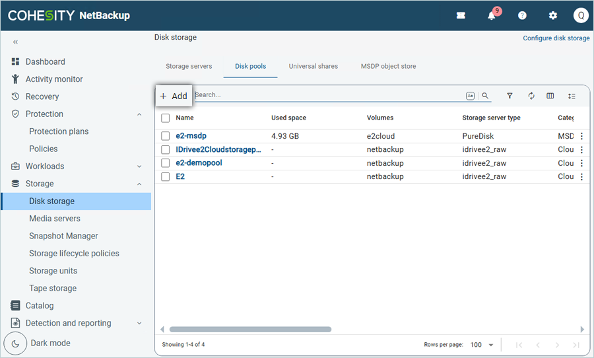This screenshot has width=594, height=358.
Task: Select the e2-msdp row checkbox
Action: coord(166,136)
